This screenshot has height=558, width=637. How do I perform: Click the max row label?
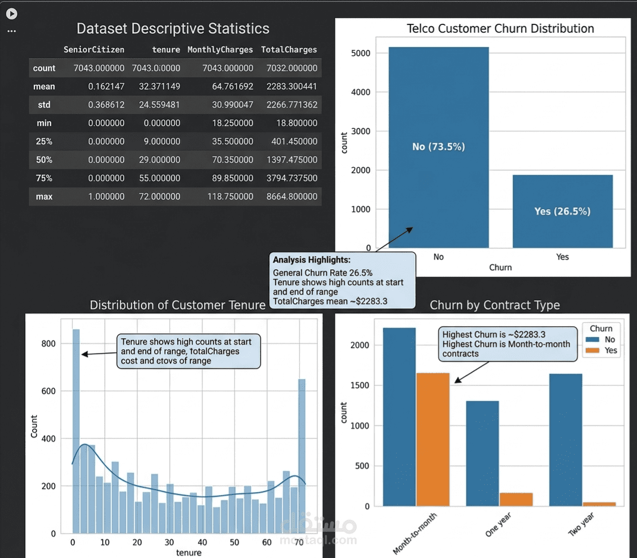point(44,197)
